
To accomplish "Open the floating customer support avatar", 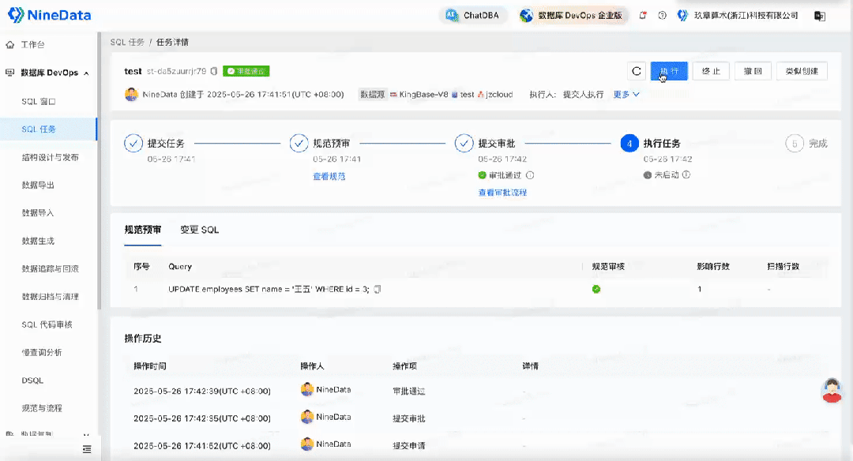I will 832,390.
